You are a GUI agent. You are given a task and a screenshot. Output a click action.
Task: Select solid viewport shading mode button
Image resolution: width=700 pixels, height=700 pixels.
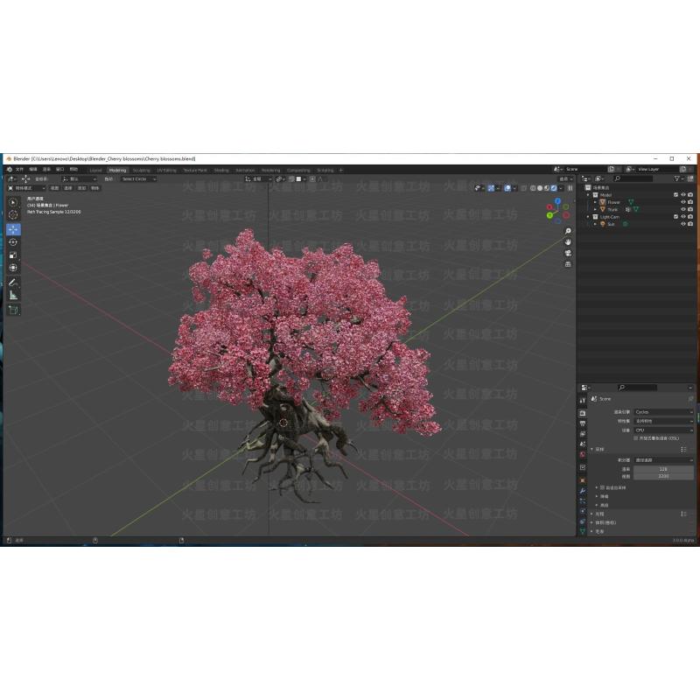pos(540,188)
